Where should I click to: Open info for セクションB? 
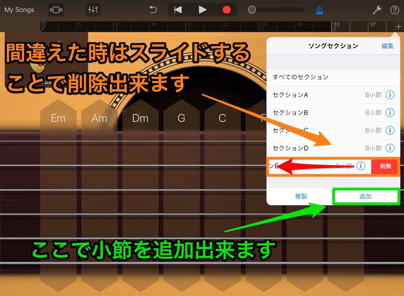point(390,113)
